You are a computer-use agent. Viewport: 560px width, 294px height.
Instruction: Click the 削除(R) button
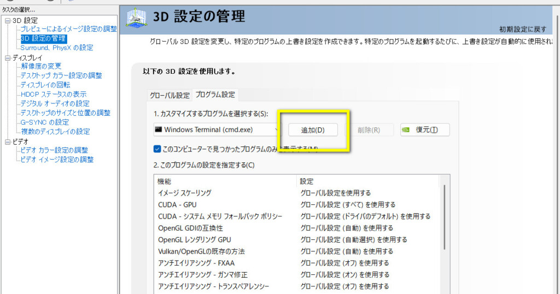pos(369,130)
